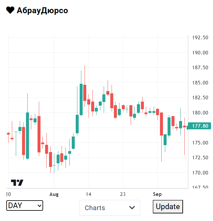Click the Sep label on time axis
This screenshot has height=221, width=213.
(x=157, y=194)
